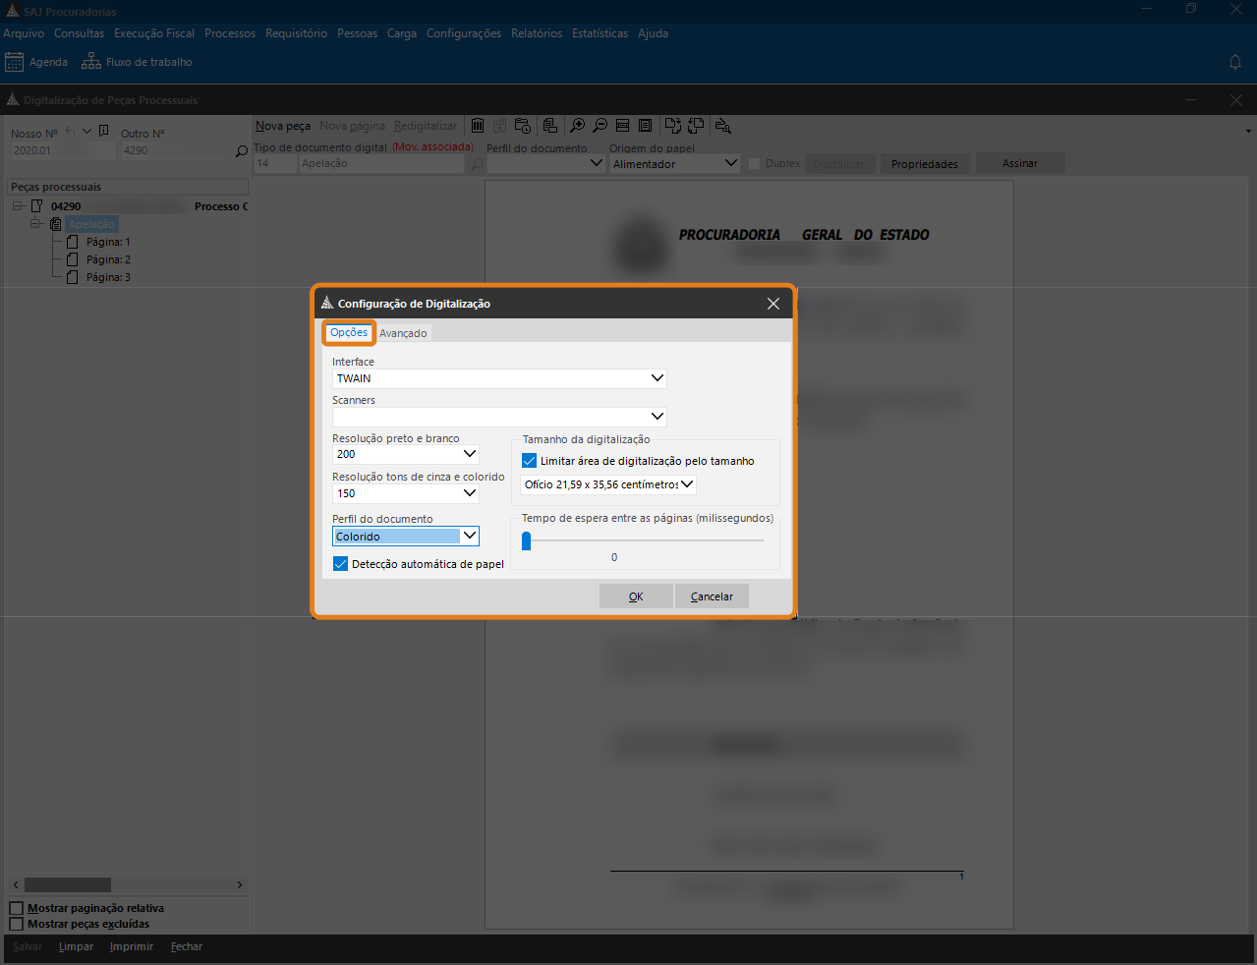Open the Relatórios menu
Viewport: 1257px width, 965px height.
[537, 33]
